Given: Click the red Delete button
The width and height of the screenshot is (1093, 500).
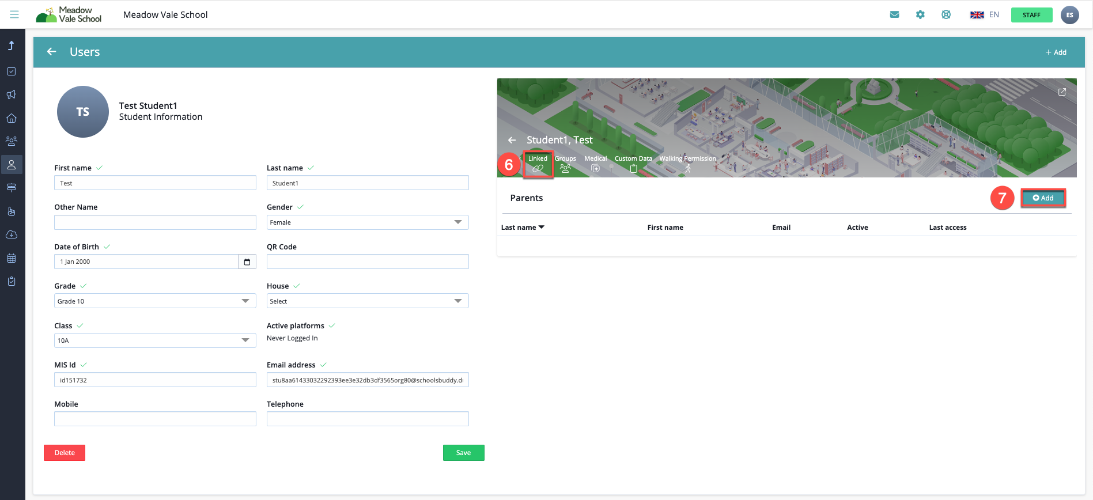Looking at the screenshot, I should pos(65,453).
